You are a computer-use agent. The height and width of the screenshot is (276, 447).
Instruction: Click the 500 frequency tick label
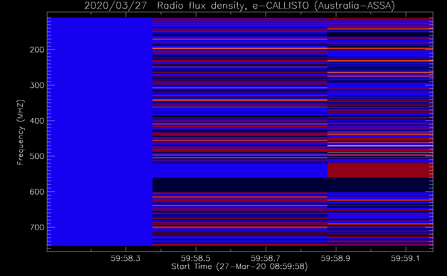pyautogui.click(x=37, y=156)
